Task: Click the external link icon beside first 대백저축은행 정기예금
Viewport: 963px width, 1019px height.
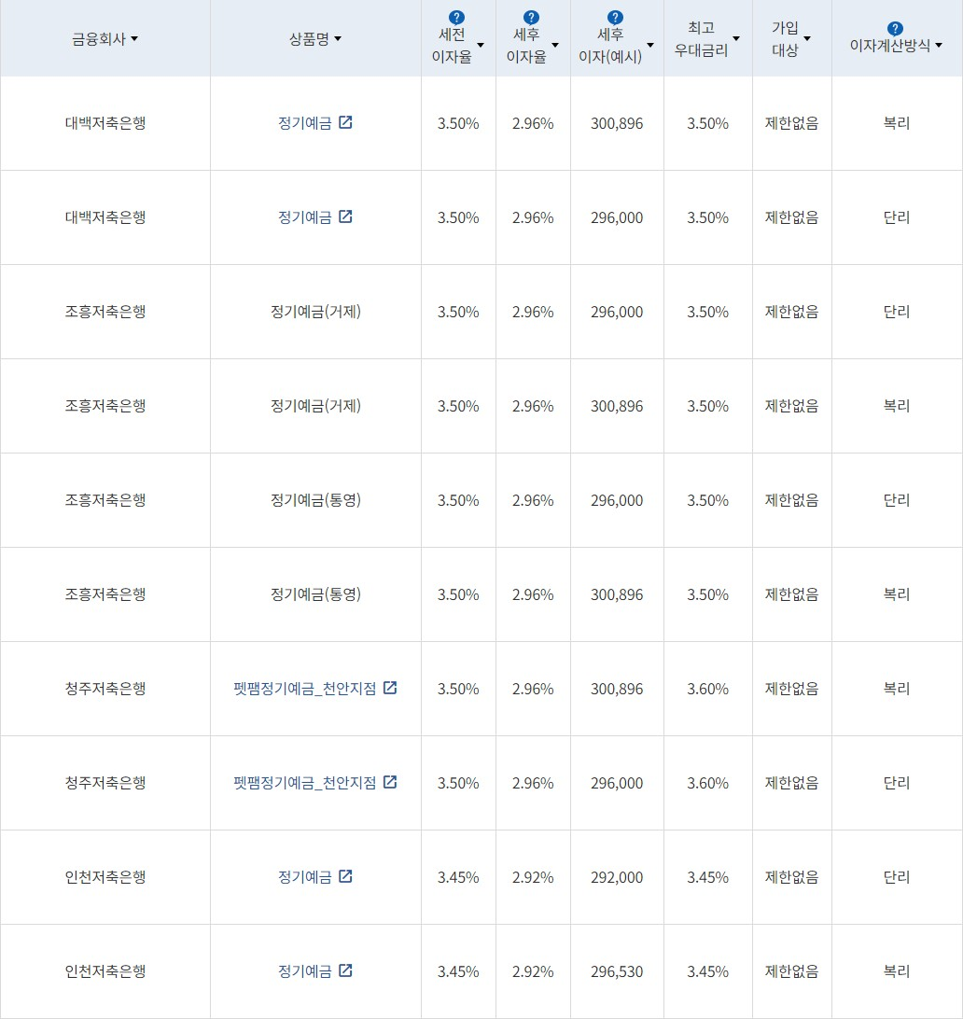Action: (x=346, y=121)
